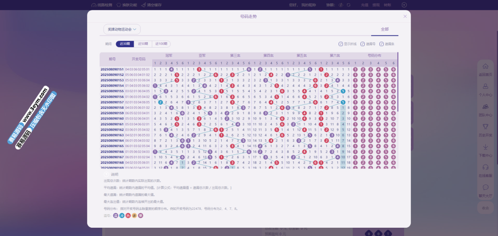Uncheck the 显示折线 checkbox

tap(340, 44)
